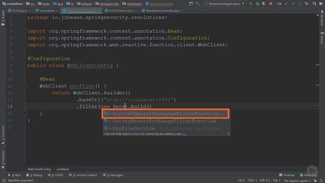Click the hint link in completion popup footer
Screen dimensions: 325x183
point(184,134)
